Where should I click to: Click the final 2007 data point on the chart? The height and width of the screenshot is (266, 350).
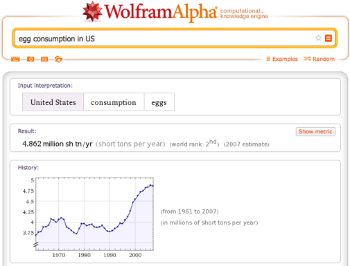(153, 186)
